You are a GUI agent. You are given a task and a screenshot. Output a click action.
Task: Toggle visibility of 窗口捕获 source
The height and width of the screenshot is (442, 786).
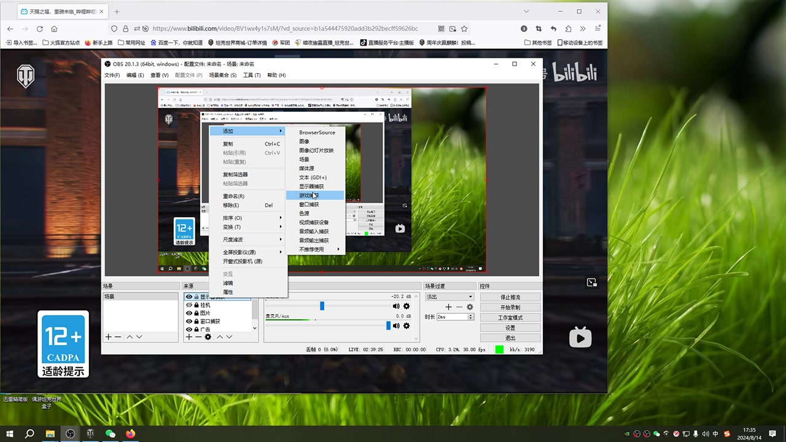click(189, 321)
